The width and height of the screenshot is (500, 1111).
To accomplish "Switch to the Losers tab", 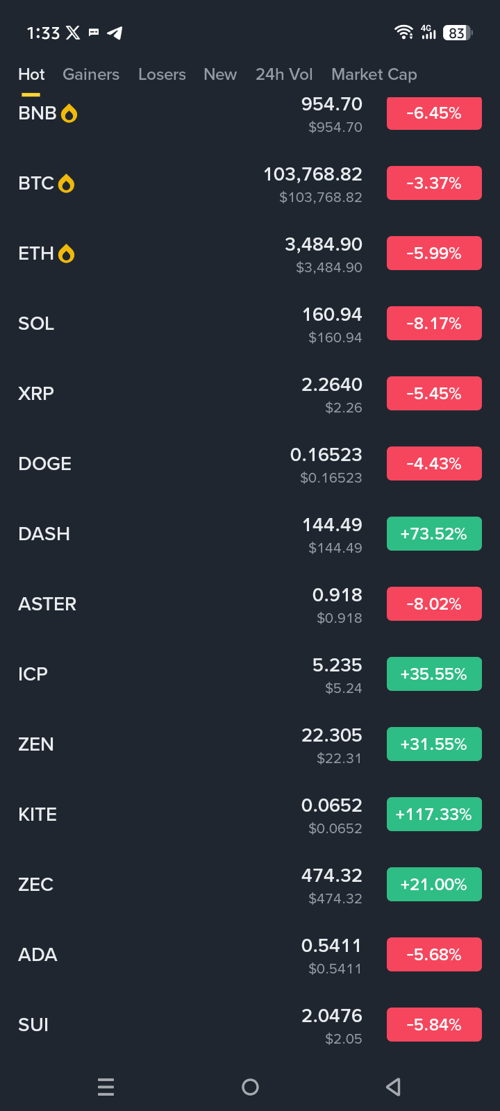I will (162, 74).
